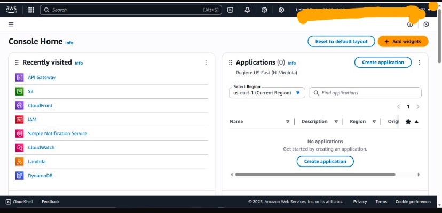Click the ascending sort triangle beside star
This screenshot has height=213, width=442.
[x=416, y=121]
